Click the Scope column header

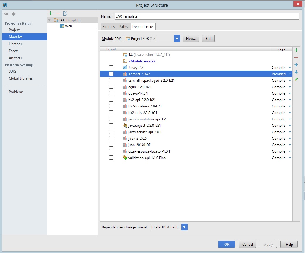pyautogui.click(x=281, y=49)
